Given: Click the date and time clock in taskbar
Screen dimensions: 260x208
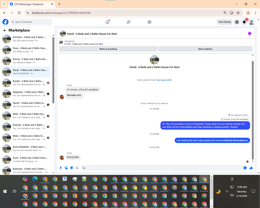Looking at the screenshot, I should [x=242, y=191].
